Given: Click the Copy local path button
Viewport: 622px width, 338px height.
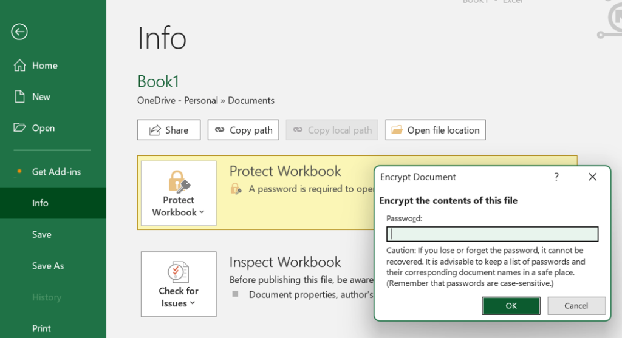Looking at the screenshot, I should [x=332, y=130].
